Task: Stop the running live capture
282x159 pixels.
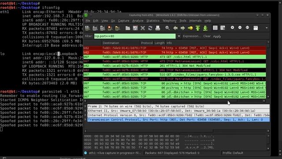Action: click(x=110, y=28)
